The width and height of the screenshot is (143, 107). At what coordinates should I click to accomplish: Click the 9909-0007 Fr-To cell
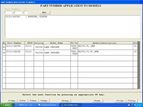click(x=74, y=47)
